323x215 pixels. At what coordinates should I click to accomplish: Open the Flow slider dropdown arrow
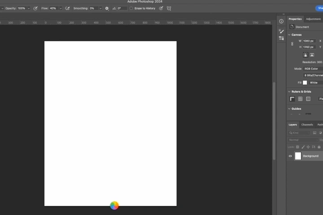(x=61, y=9)
